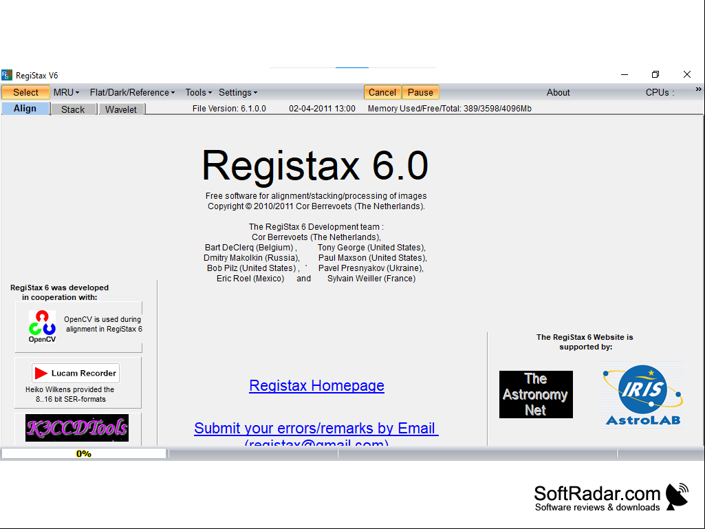Click the Copyright Cor Berrevoets line
705x529 pixels.
(x=316, y=206)
